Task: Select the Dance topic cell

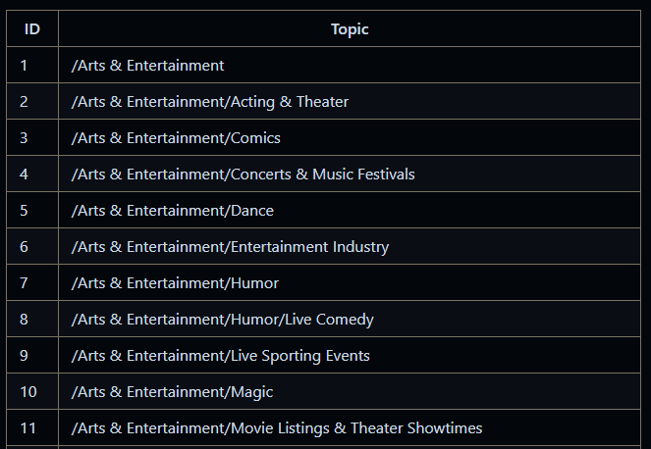Action: pyautogui.click(x=173, y=211)
